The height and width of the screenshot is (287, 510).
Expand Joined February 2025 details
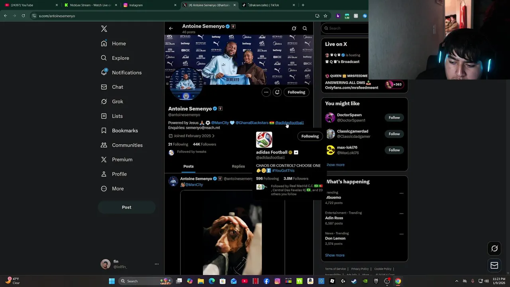(192, 136)
